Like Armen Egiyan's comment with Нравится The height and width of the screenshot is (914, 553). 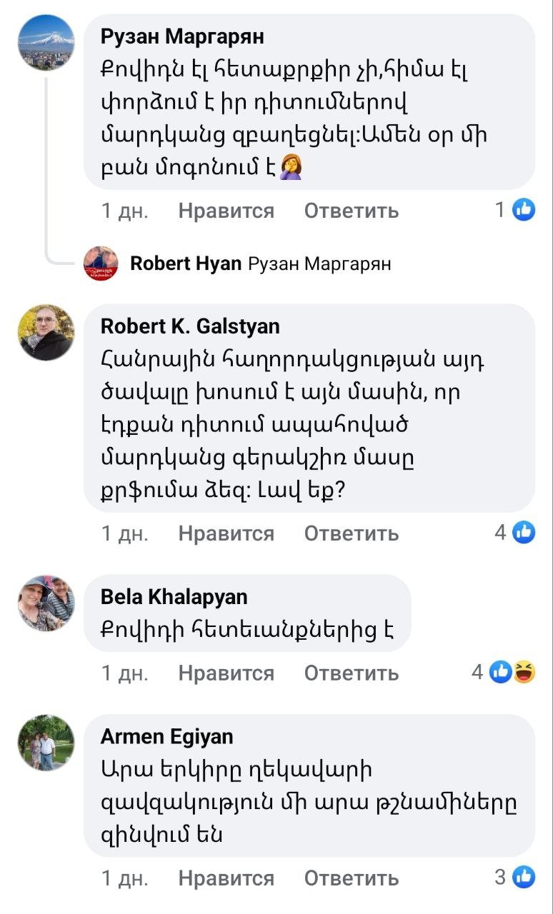(x=226, y=878)
